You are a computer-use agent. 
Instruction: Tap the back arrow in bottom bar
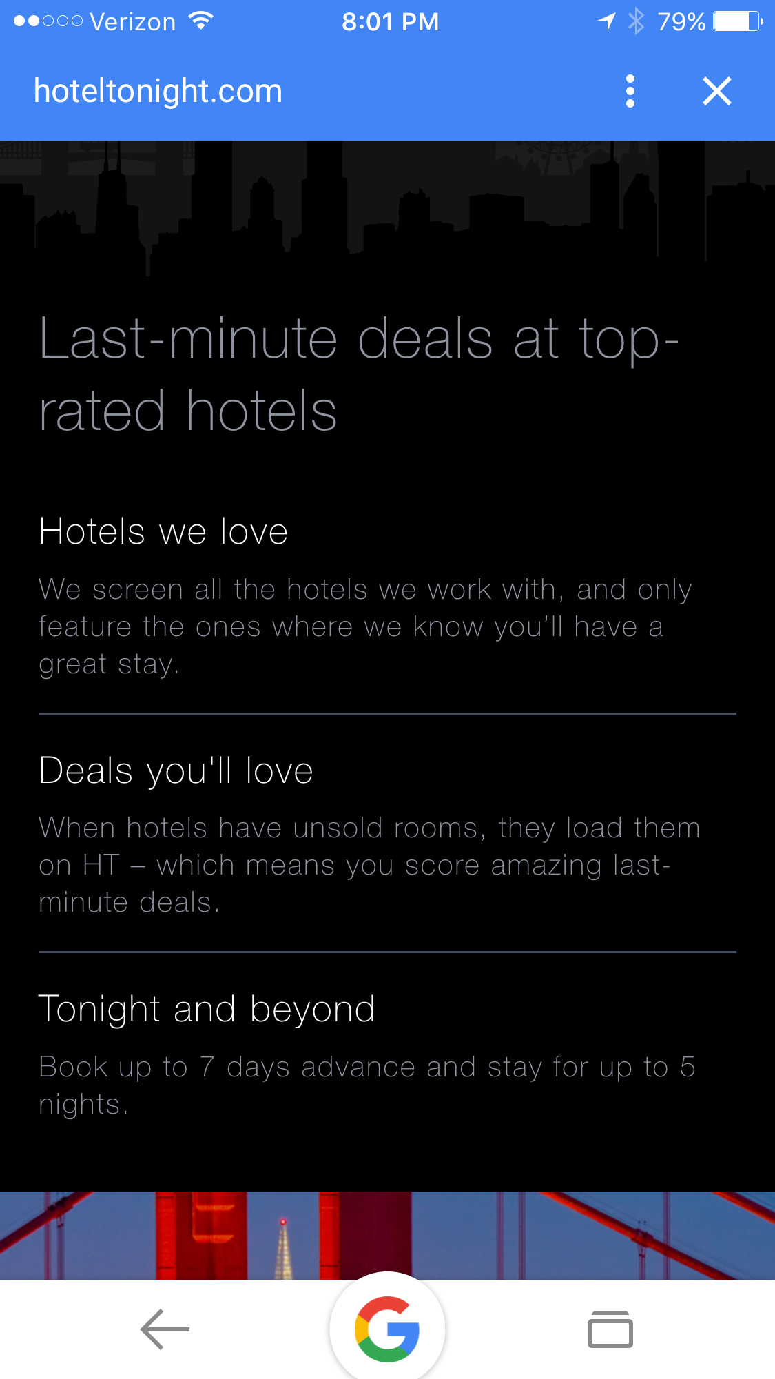click(165, 1329)
